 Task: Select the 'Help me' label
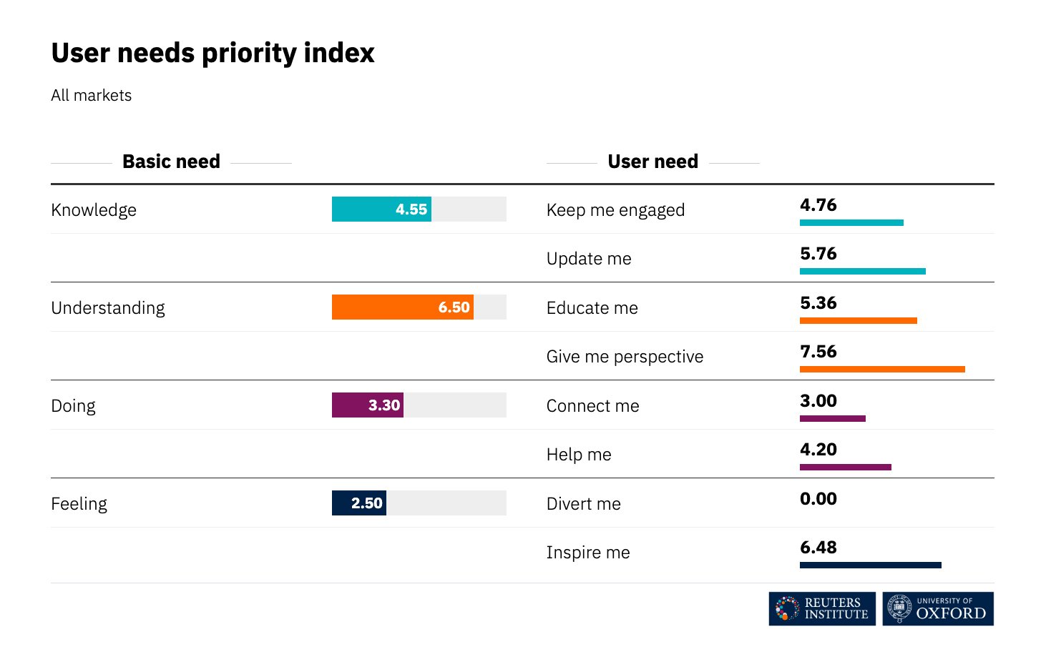click(578, 455)
